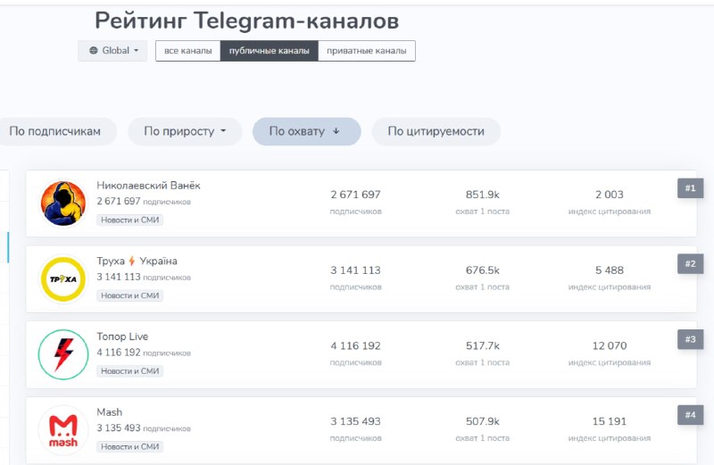This screenshot has width=714, height=465.
Task: Sort by 'По цитируемости'
Action: point(436,131)
